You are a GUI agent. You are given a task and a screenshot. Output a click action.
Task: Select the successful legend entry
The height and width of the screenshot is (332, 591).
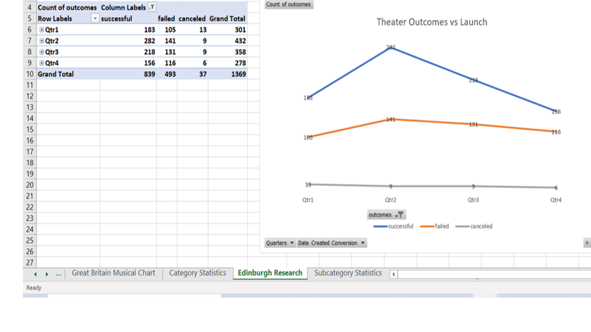pyautogui.click(x=393, y=227)
